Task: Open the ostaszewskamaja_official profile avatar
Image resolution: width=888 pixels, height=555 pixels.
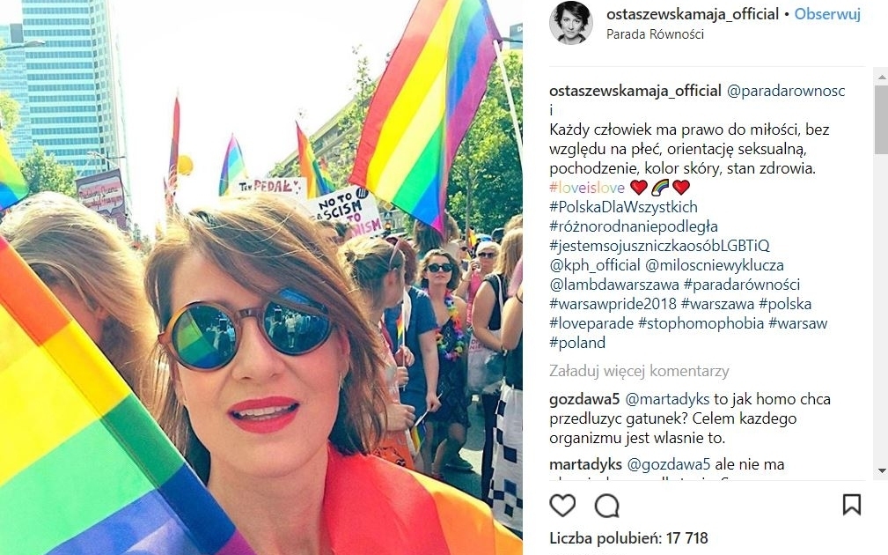Action: (571, 22)
